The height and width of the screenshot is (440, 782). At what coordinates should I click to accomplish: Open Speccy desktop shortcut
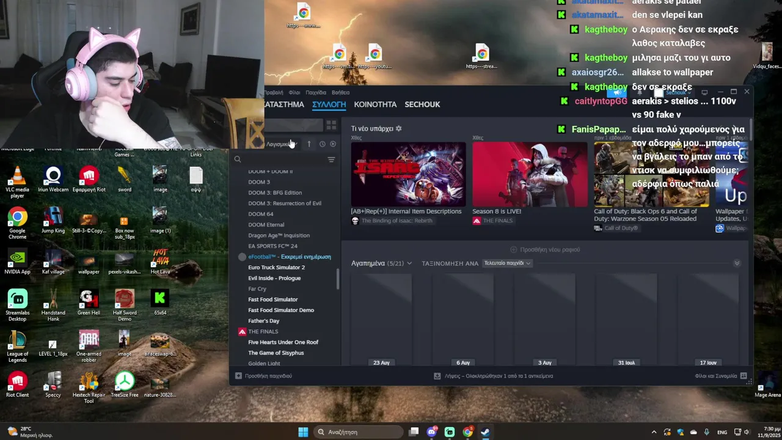point(53,384)
